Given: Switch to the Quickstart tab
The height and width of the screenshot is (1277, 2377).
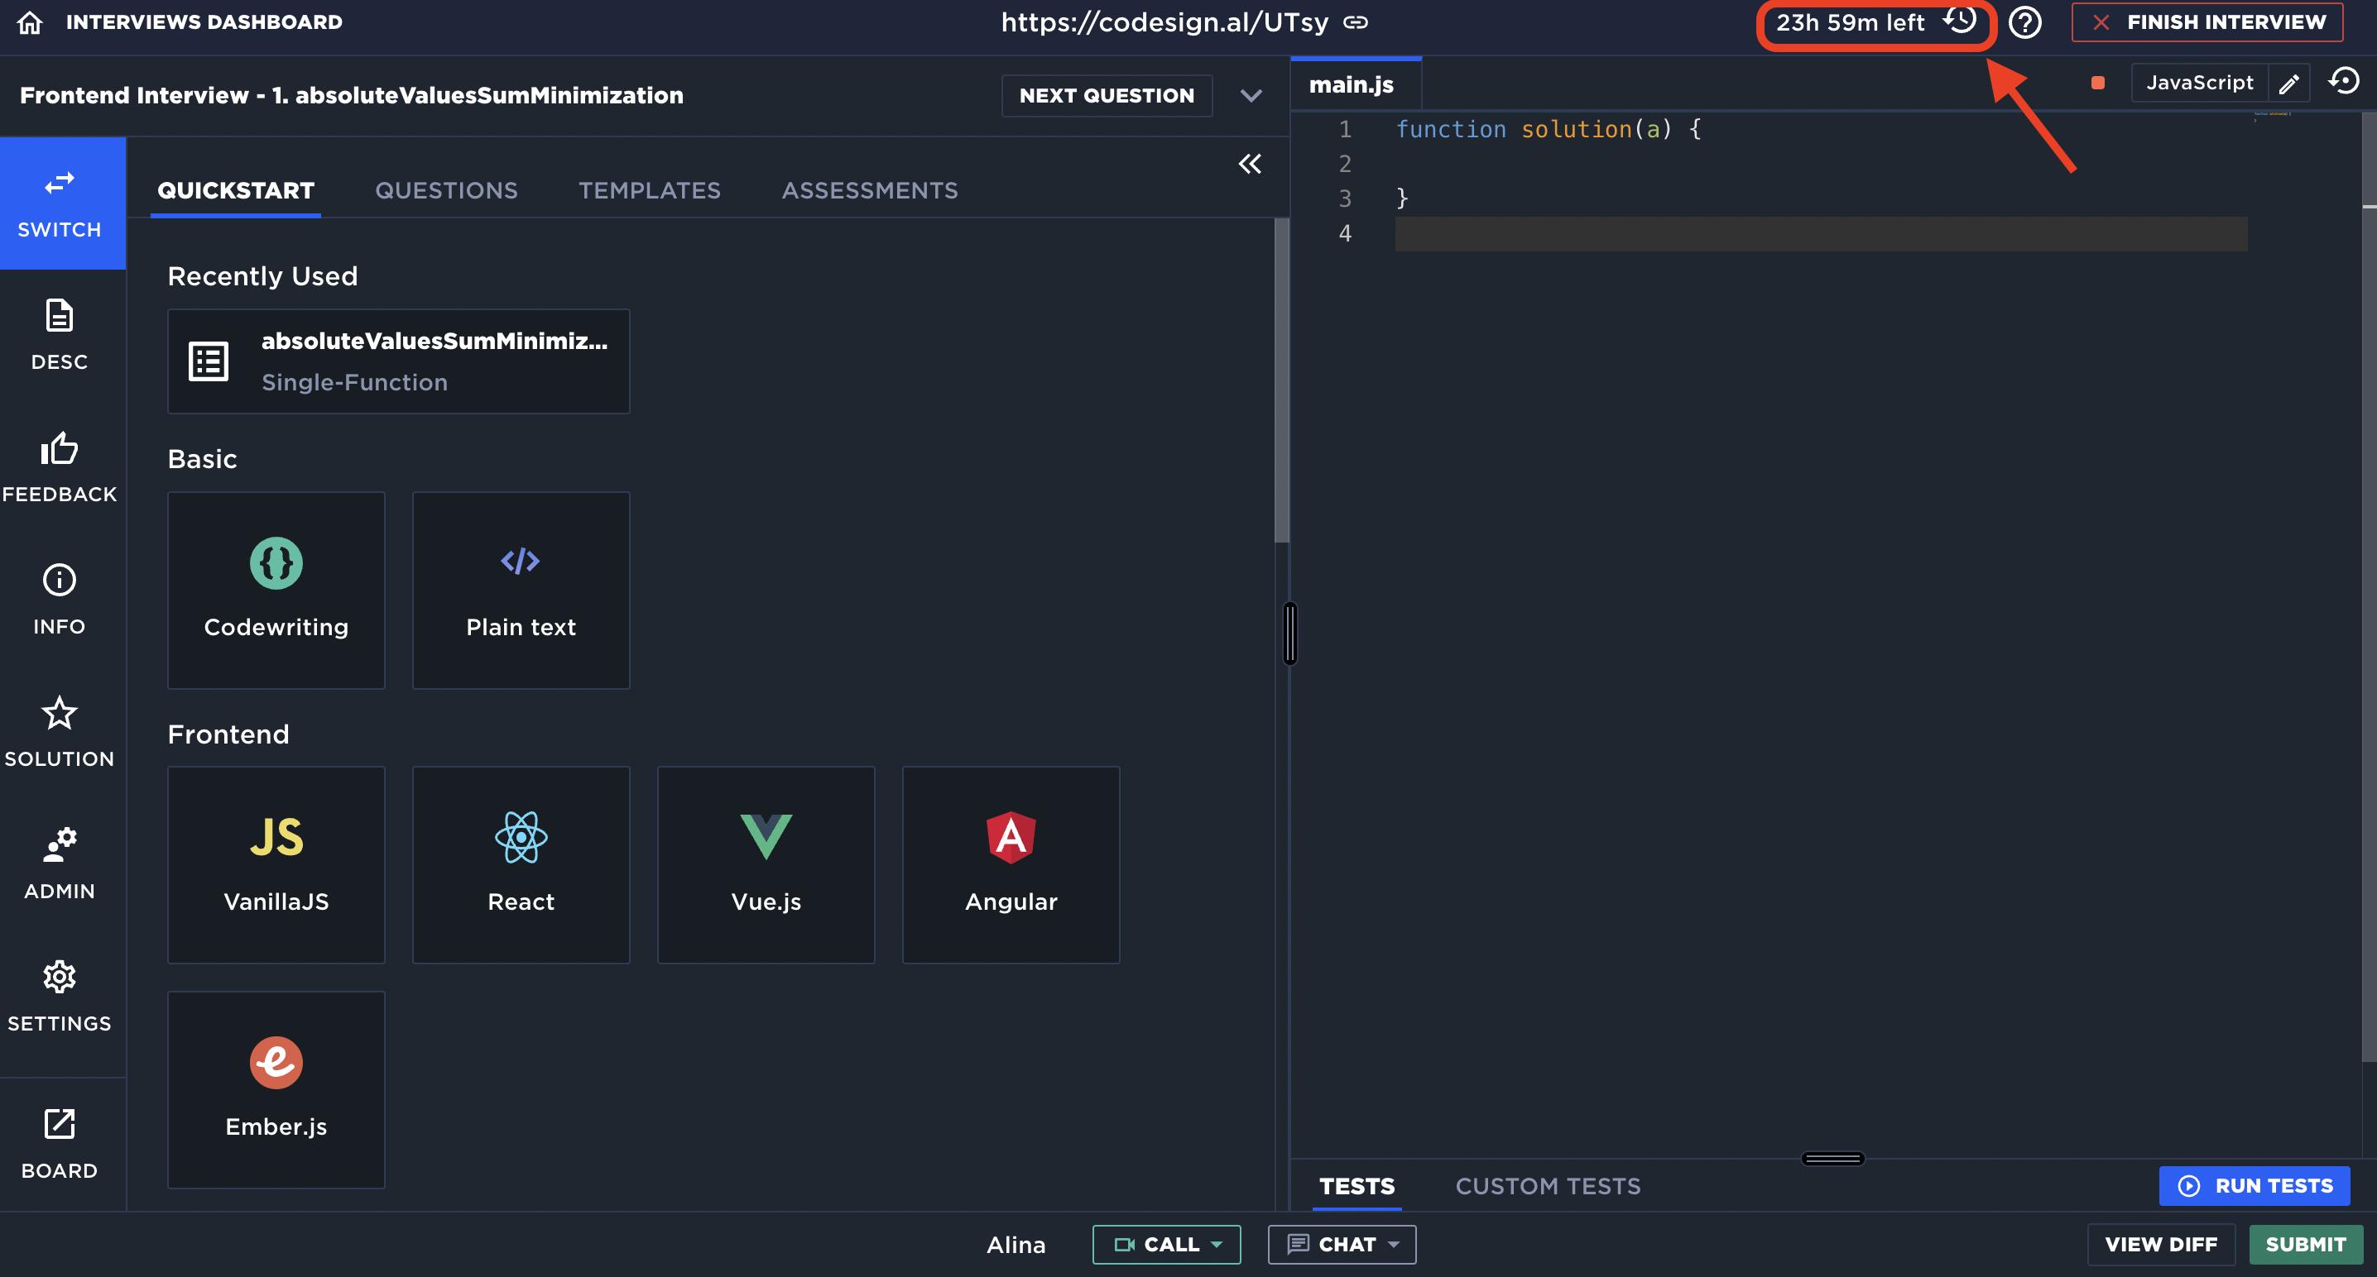Looking at the screenshot, I should tap(235, 191).
